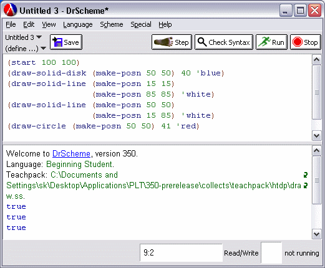The height and width of the screenshot is (268, 325).
Task: Click the definitions pane scrollbar thumb
Action: pos(316,92)
